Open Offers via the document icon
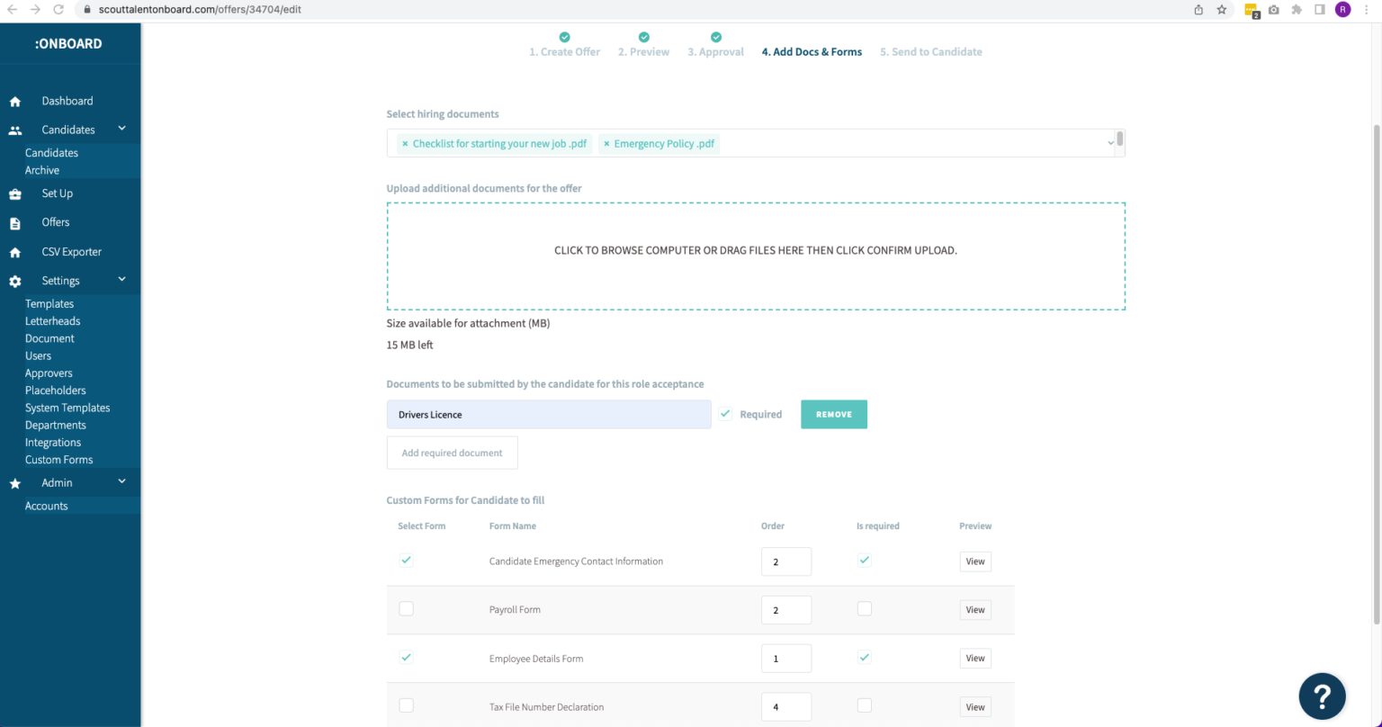The width and height of the screenshot is (1382, 727). point(13,222)
